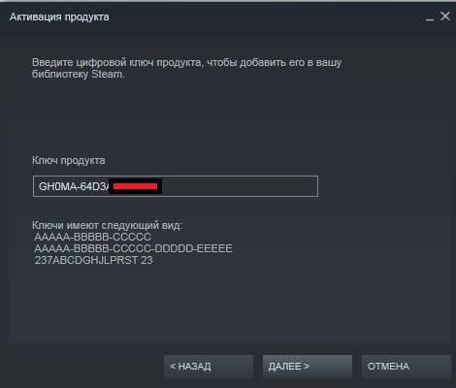456x388 pixels.
Task: Minimize the product activation window
Action: point(430,19)
